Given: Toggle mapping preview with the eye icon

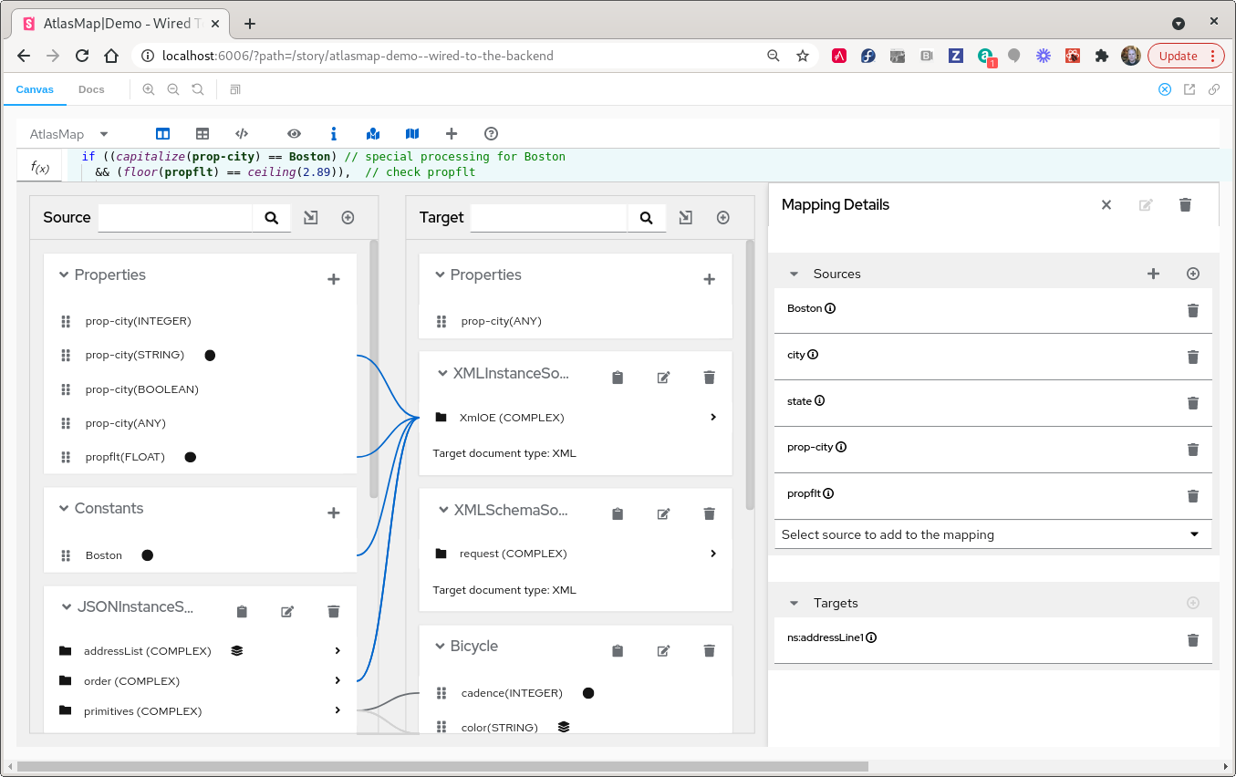Looking at the screenshot, I should point(295,133).
